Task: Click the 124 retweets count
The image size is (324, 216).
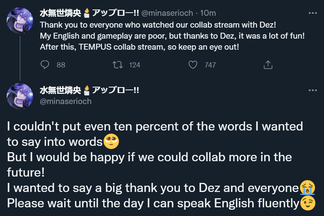Action: coord(135,65)
